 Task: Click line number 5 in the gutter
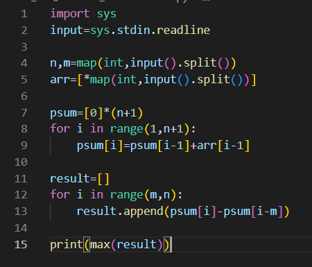(24, 80)
